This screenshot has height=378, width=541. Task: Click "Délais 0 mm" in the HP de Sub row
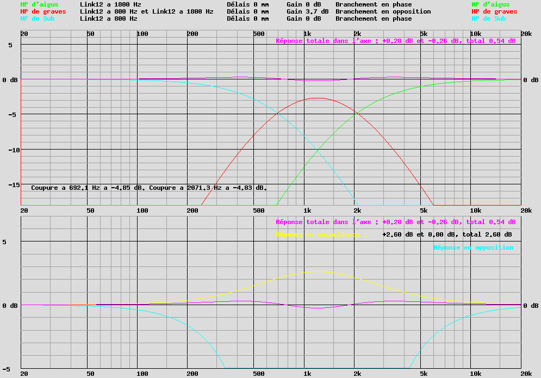pyautogui.click(x=248, y=18)
